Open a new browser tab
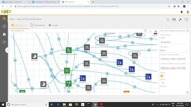This screenshot has height=107, width=191. pyautogui.click(x=93, y=2)
